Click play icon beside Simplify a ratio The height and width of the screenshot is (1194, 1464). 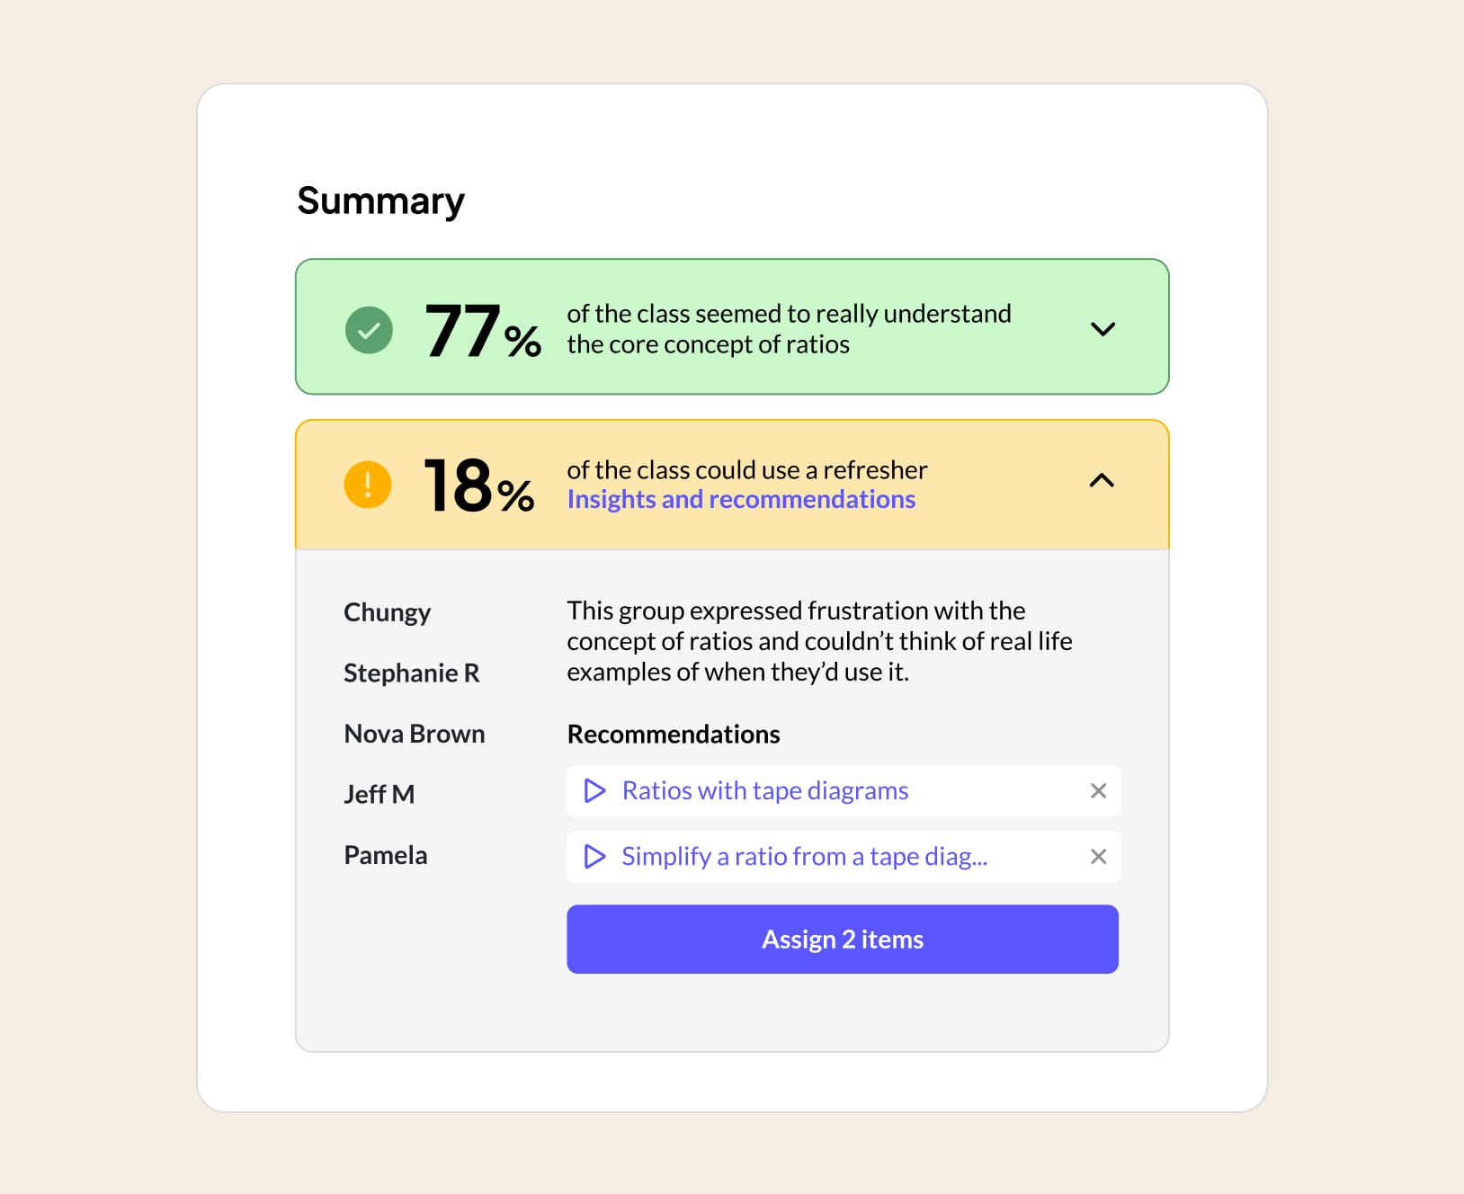(594, 856)
